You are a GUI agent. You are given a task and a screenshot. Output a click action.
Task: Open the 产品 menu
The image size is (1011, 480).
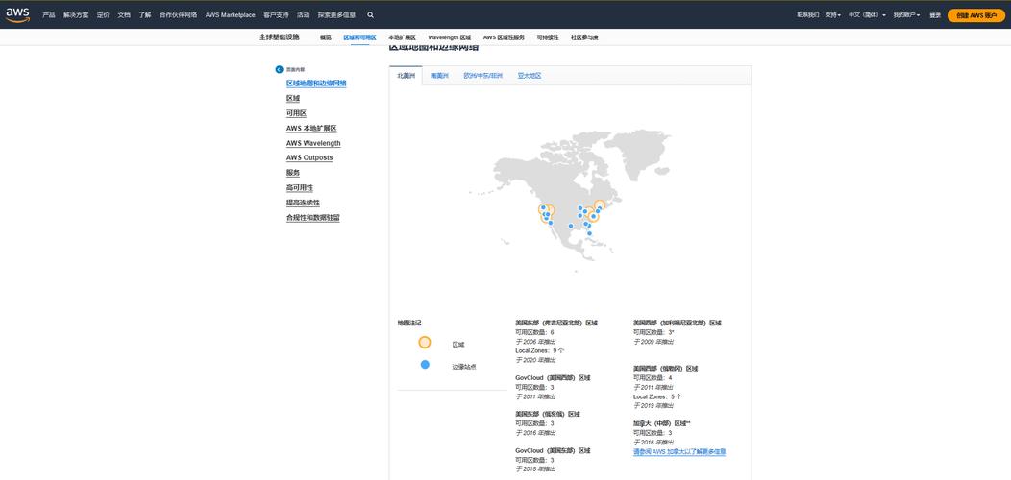(x=49, y=14)
